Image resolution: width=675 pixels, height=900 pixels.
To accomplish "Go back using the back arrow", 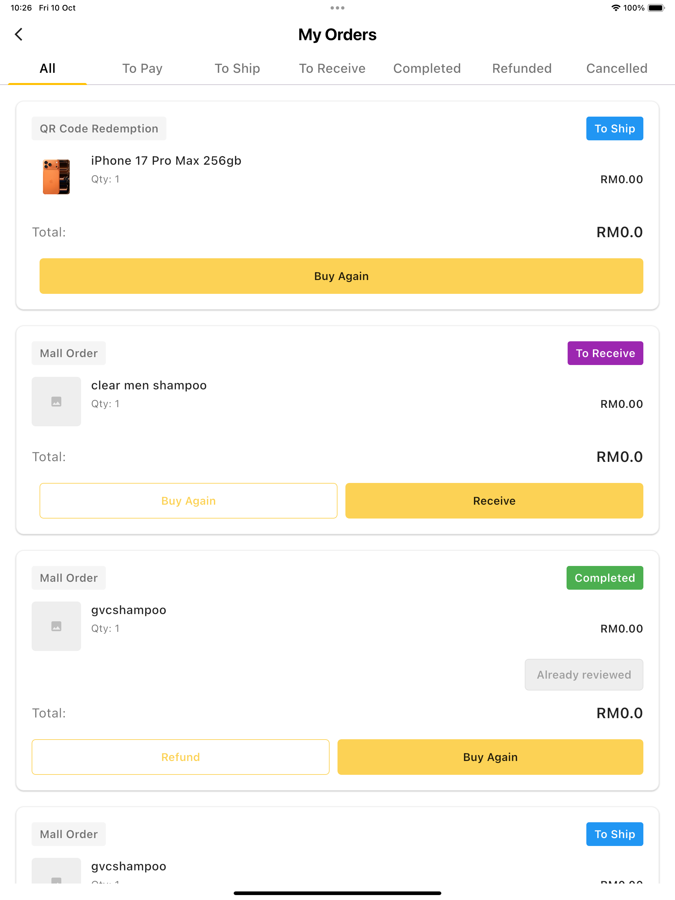I will coord(19,34).
